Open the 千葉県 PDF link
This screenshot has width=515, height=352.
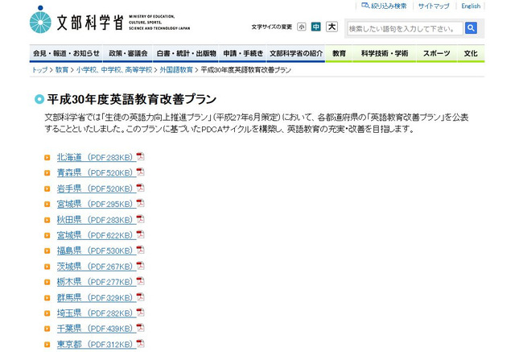click(97, 329)
